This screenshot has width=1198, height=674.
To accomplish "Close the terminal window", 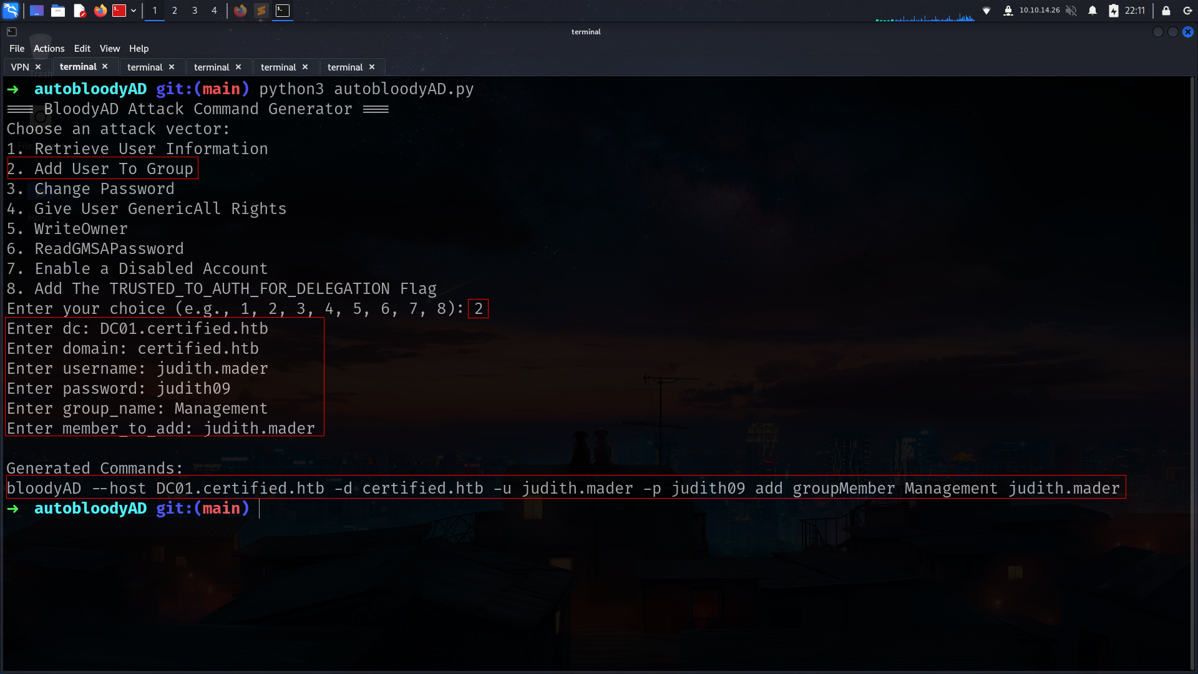I will pyautogui.click(x=1188, y=32).
